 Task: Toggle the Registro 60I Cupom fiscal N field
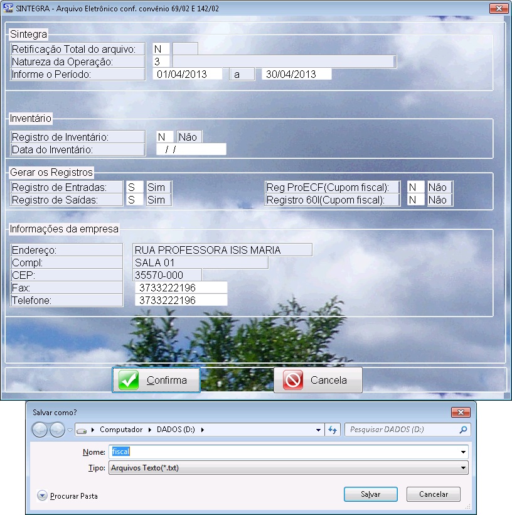415,200
